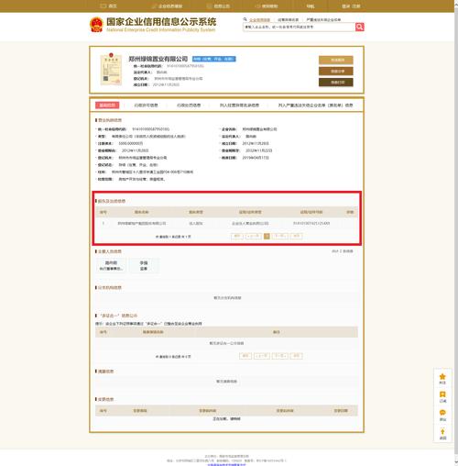This screenshot has height=466, width=458.
Task: Click the blue company status badge
Action: click(213, 59)
